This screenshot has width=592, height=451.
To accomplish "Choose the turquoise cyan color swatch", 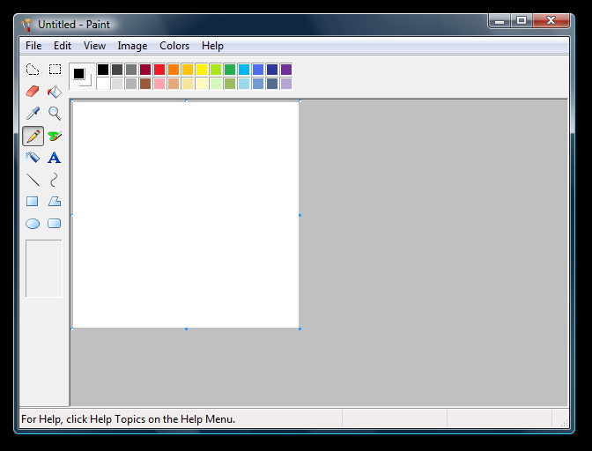I will click(244, 70).
